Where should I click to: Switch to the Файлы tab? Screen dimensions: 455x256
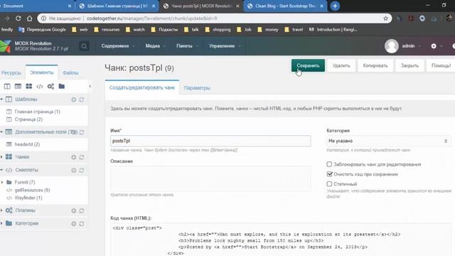click(x=70, y=73)
